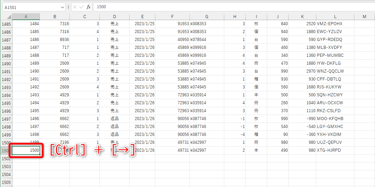Screen dimensions: 375x187
Task: Click cell containing VMZ-EPOHX
Action: (x=335, y=24)
